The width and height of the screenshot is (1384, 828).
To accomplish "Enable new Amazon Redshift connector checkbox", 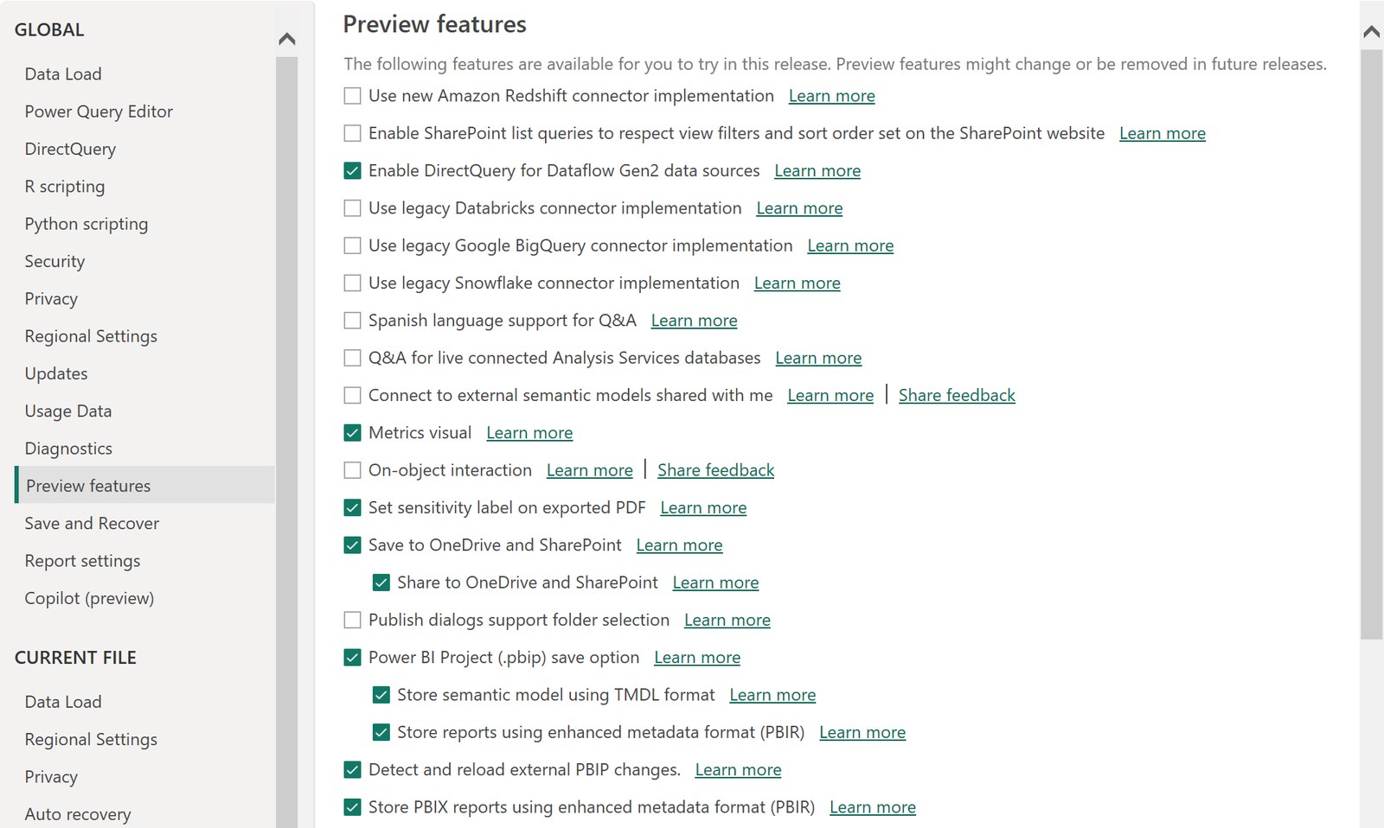I will (x=352, y=96).
